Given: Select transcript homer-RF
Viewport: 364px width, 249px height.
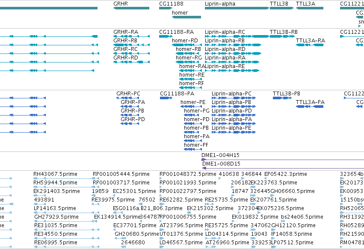Looking at the screenshot, I should click(190, 88).
